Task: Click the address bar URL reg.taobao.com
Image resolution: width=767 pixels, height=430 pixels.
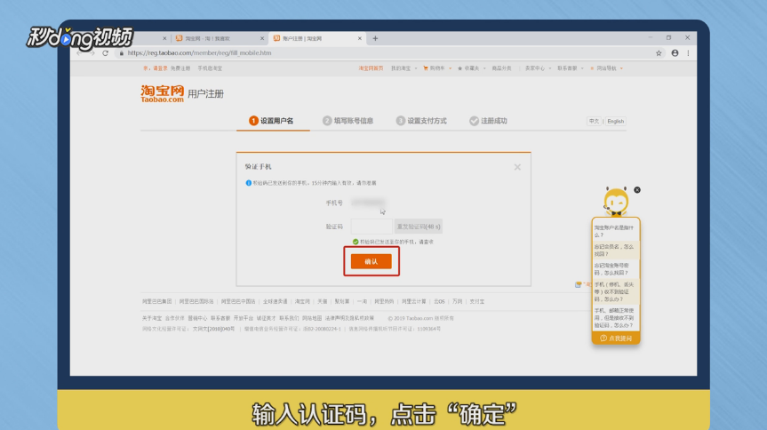Action: (199, 52)
